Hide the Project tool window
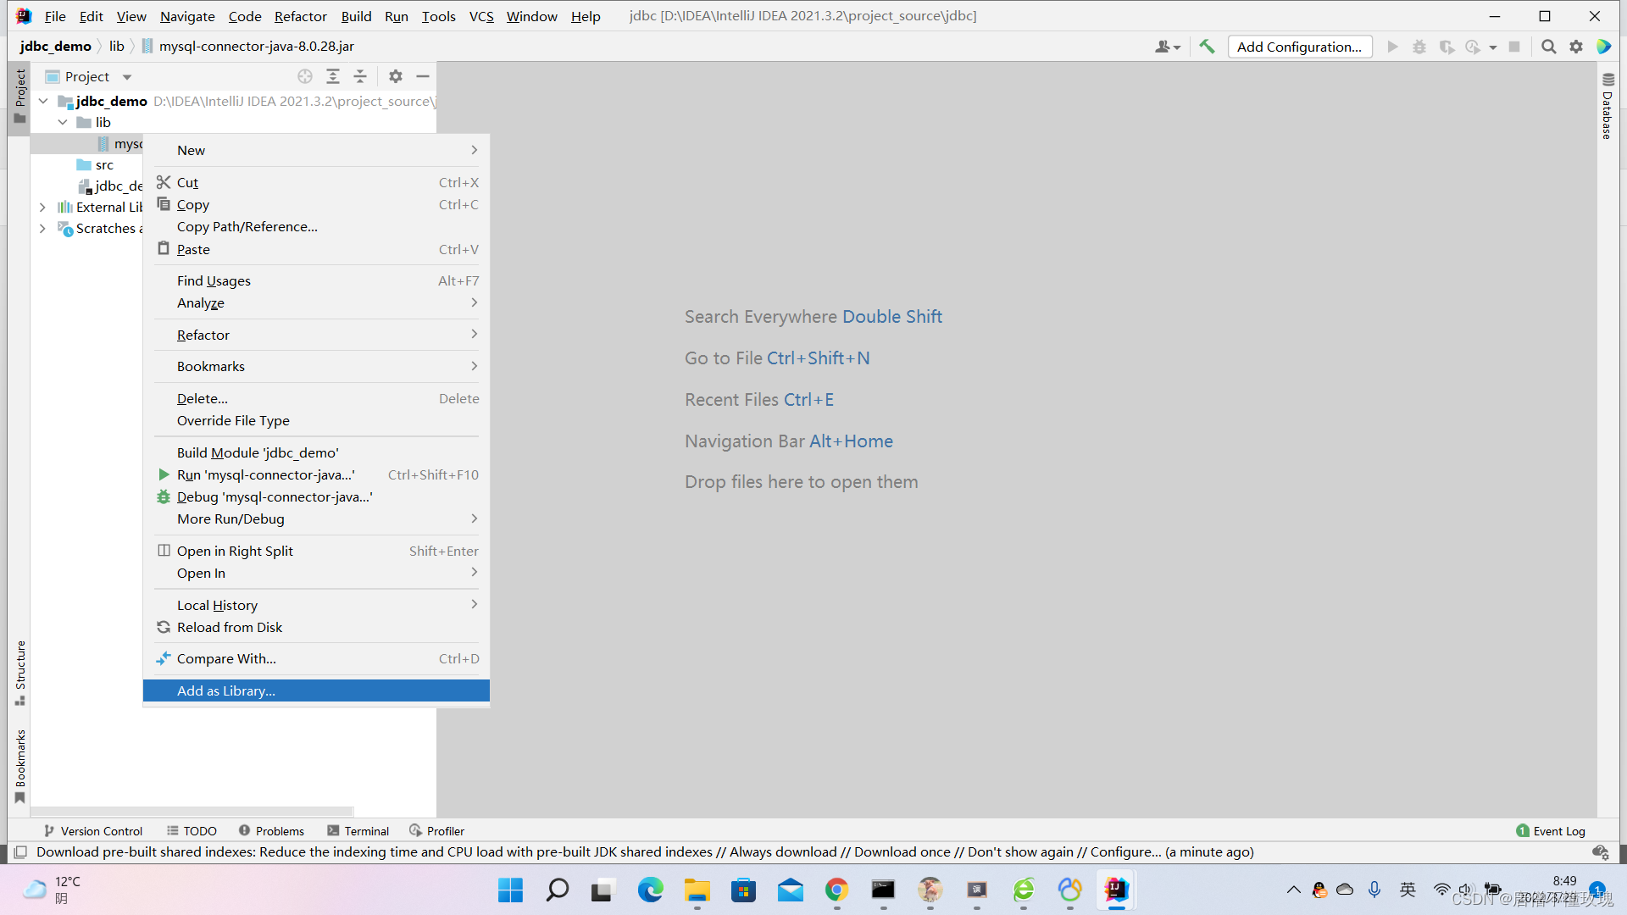Viewport: 1627px width, 915px height. coord(423,76)
